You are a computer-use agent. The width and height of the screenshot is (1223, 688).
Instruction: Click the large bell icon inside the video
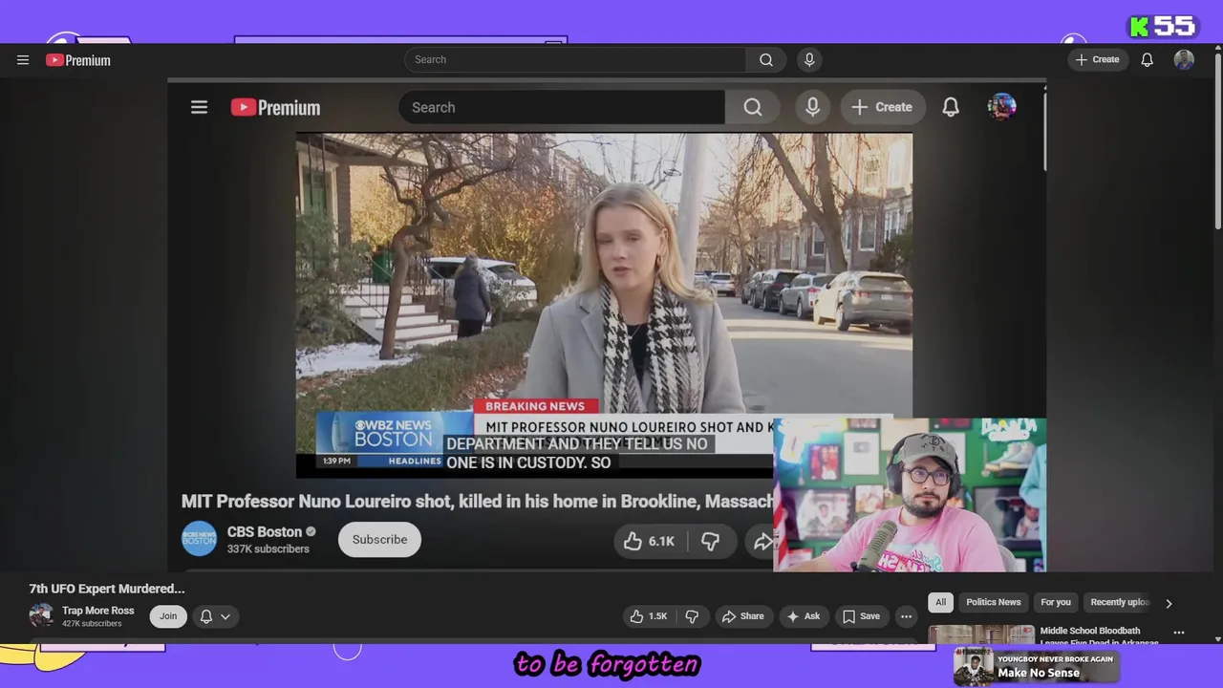(951, 107)
